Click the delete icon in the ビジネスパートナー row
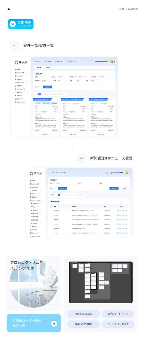145x342 pixels. tap(123, 233)
